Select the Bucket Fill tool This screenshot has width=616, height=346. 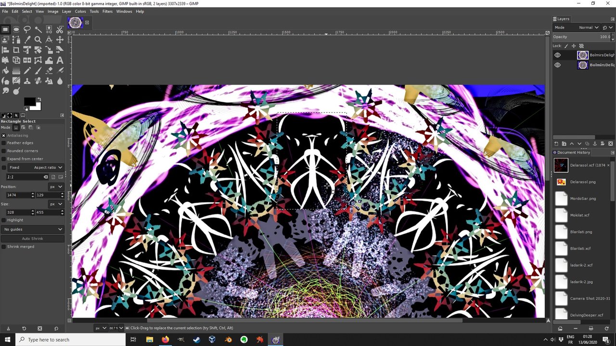coord(5,71)
